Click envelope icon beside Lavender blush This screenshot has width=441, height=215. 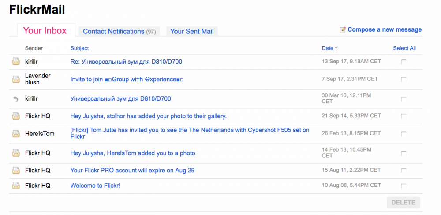(x=16, y=79)
